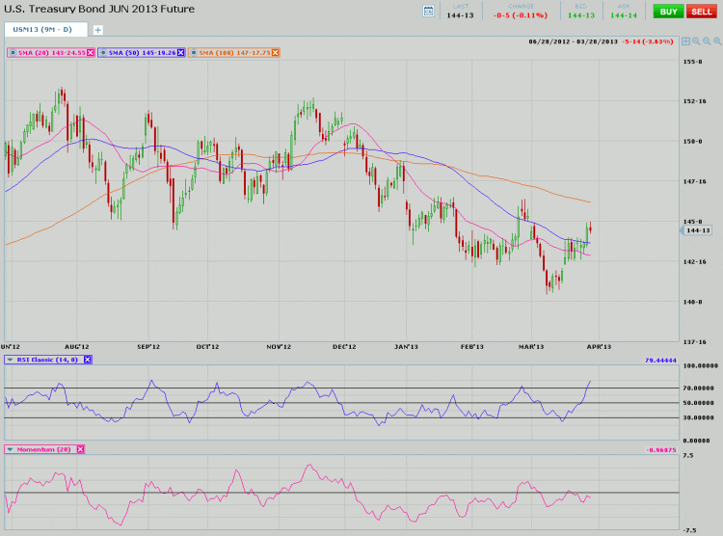Viewport: 723px width, 536px height.
Task: Select the USM13 (9M - D) tab
Action: click(45, 30)
